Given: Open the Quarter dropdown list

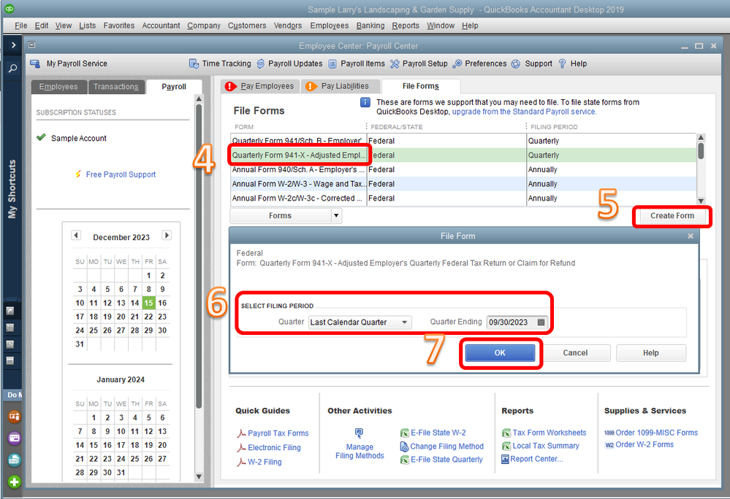Looking at the screenshot, I should coord(360,322).
